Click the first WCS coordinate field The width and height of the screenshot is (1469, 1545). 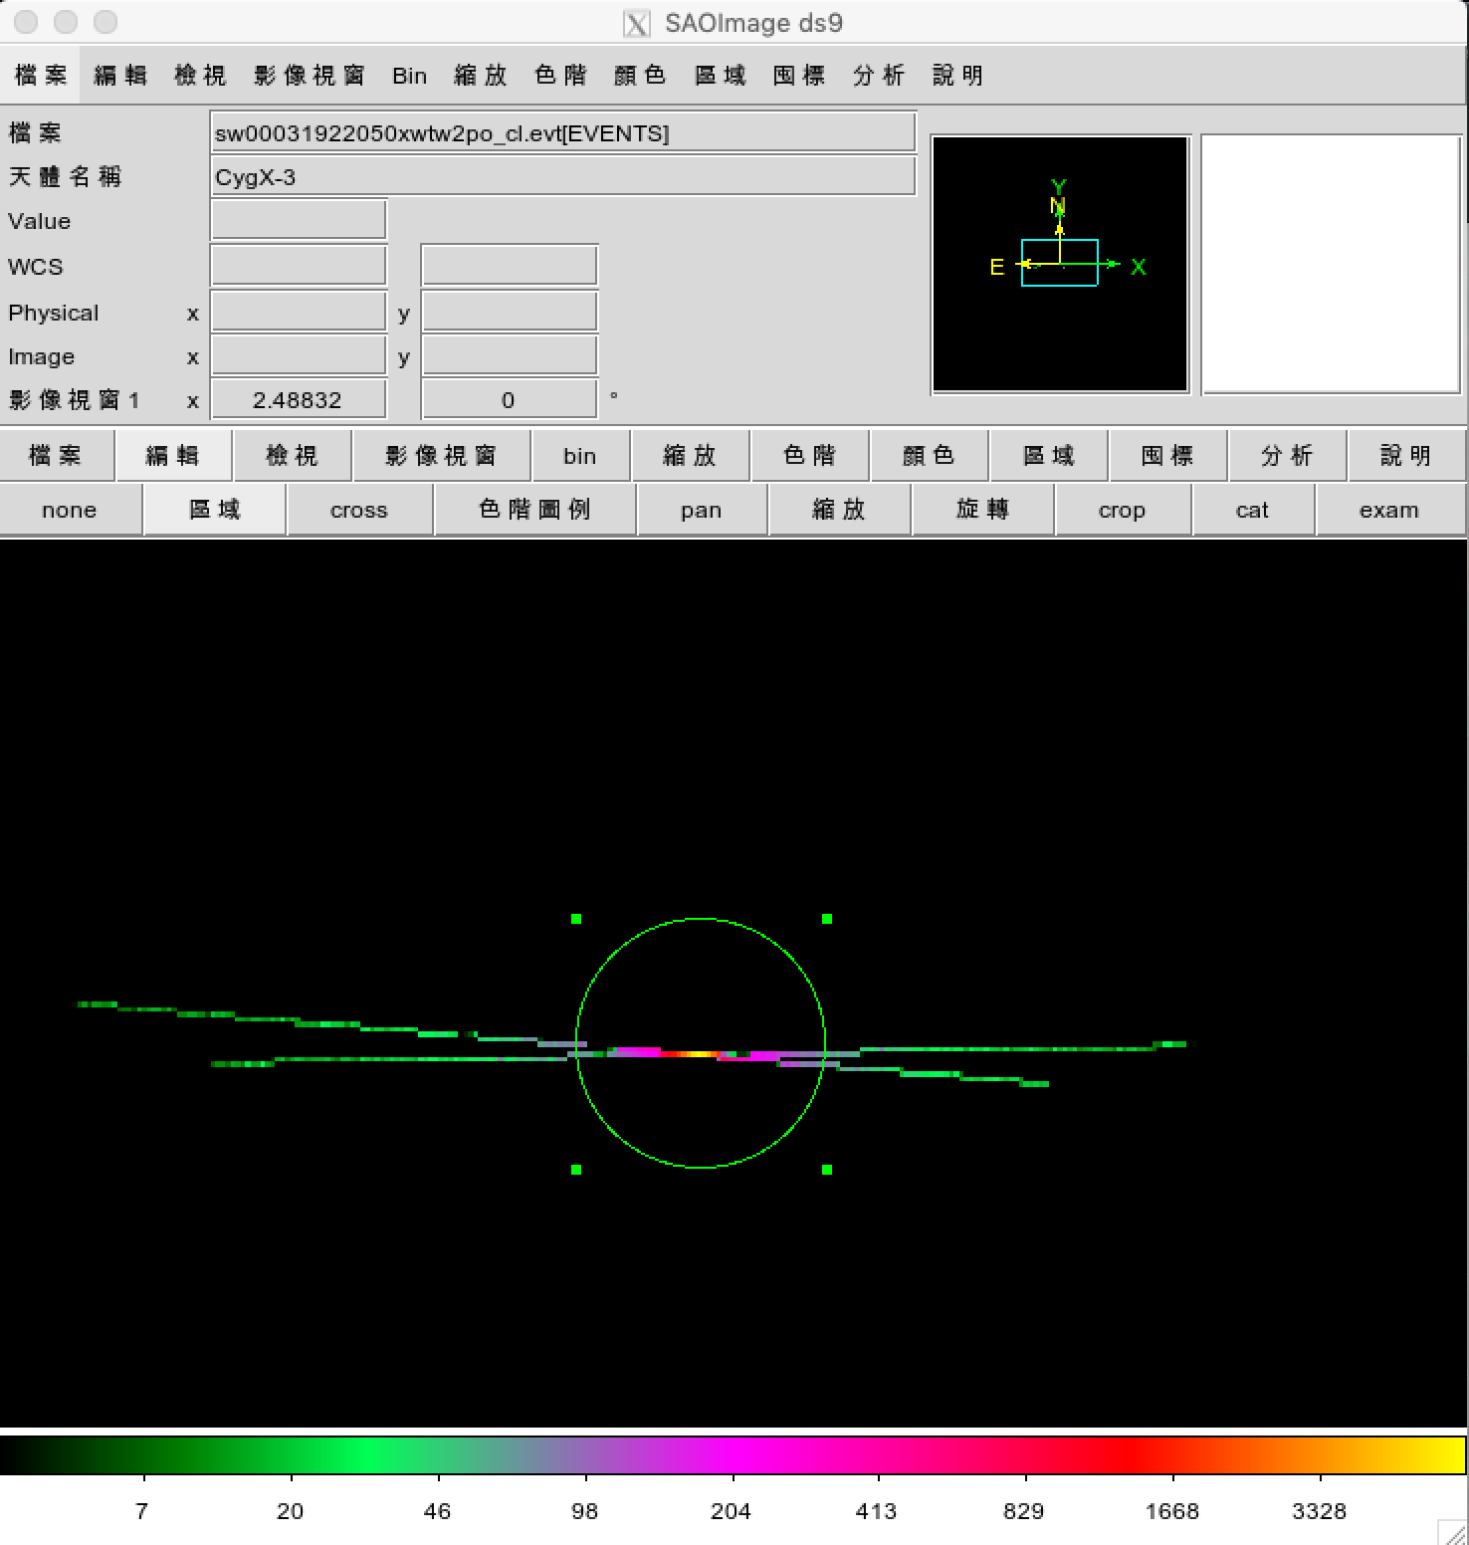pos(299,266)
